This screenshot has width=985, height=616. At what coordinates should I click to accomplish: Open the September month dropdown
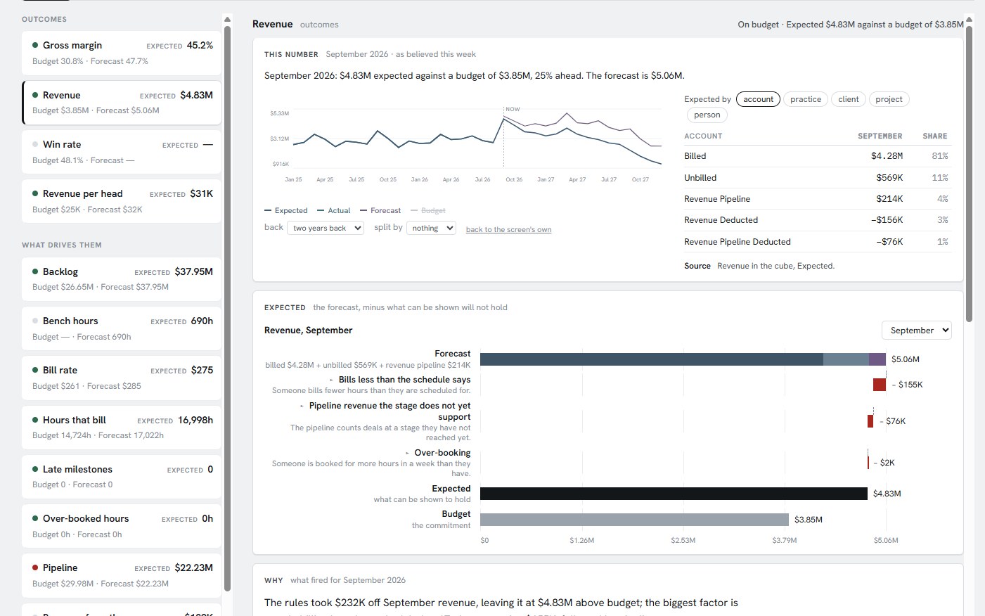pyautogui.click(x=917, y=331)
